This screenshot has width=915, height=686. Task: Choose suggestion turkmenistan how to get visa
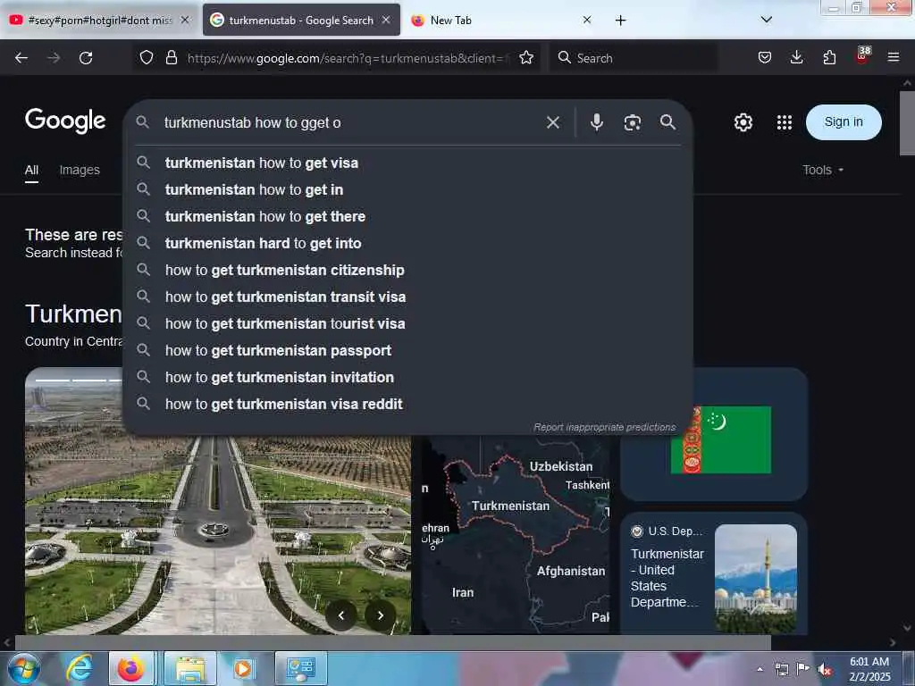click(407, 163)
